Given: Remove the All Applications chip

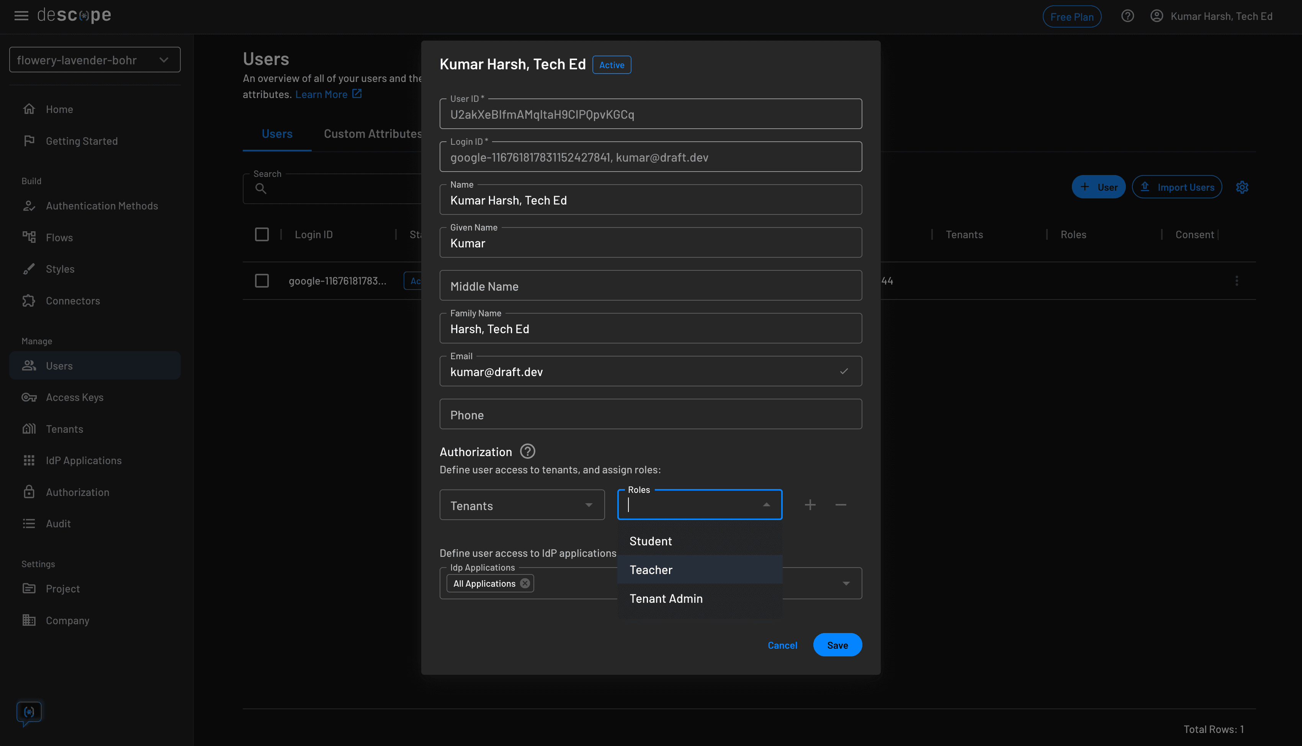Looking at the screenshot, I should [525, 582].
